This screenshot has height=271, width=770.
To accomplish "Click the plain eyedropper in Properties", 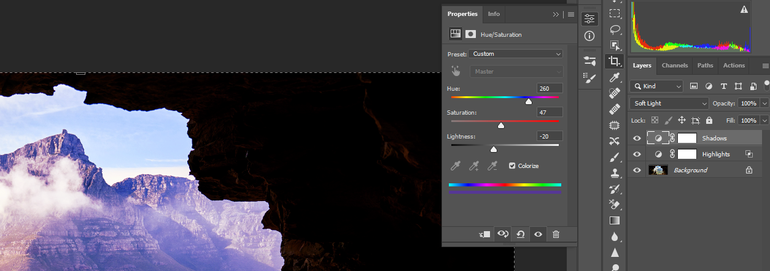I will click(456, 166).
